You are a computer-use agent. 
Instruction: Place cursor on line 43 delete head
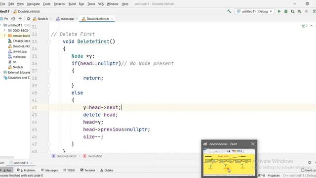point(100,115)
